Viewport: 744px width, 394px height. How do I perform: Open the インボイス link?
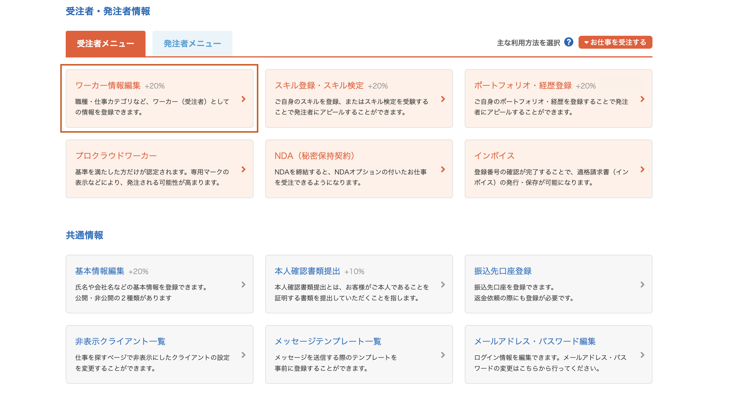[494, 156]
